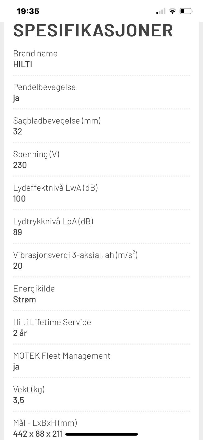Click the Spenning (V) label
Image resolution: width=203 pixels, height=440 pixels.
[x=36, y=154]
